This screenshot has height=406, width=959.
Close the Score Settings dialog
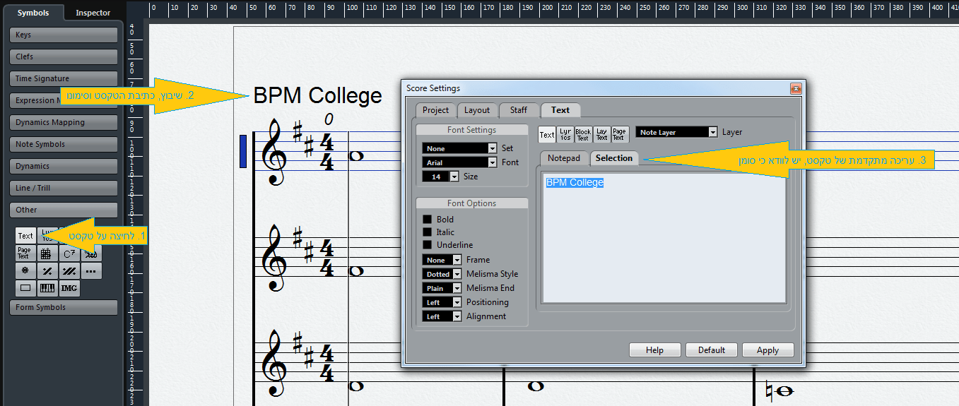pos(796,88)
